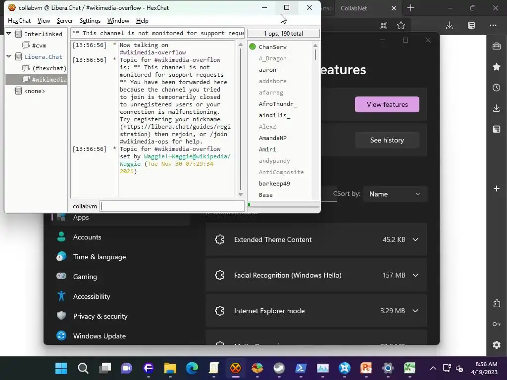
Task: Select user Amir1 in the user list
Action: [x=267, y=149]
